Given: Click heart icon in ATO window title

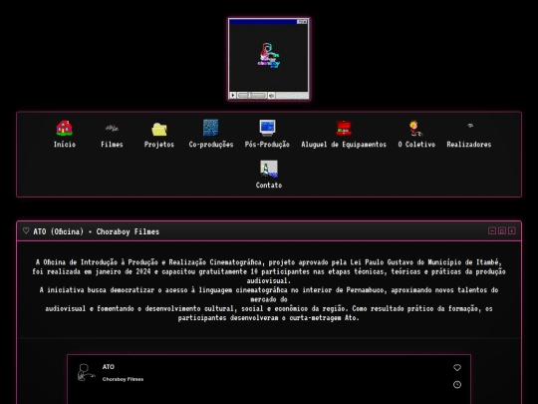Looking at the screenshot, I should click(x=26, y=230).
